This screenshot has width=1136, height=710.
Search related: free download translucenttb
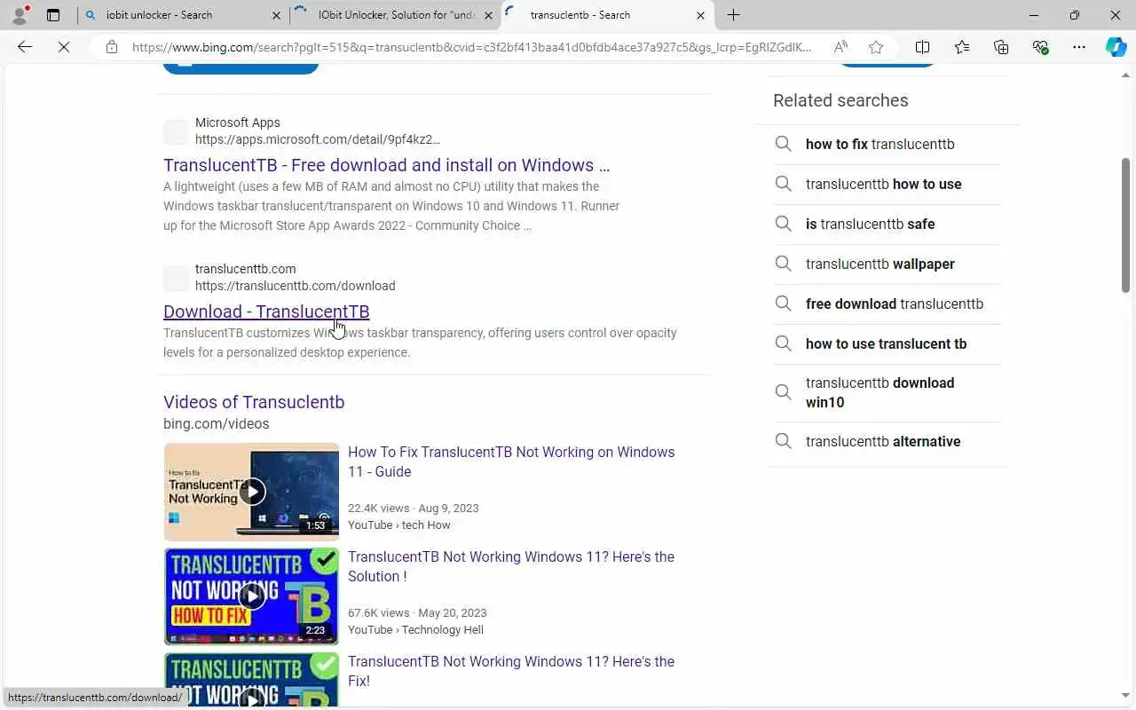(894, 304)
